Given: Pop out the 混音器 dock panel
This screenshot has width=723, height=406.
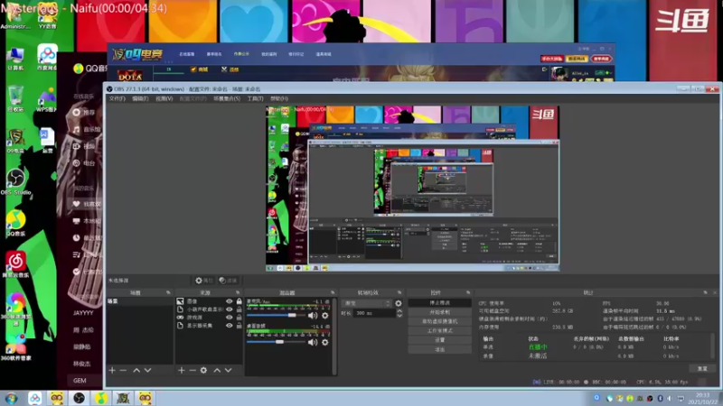Looking at the screenshot, I should 333,292.
